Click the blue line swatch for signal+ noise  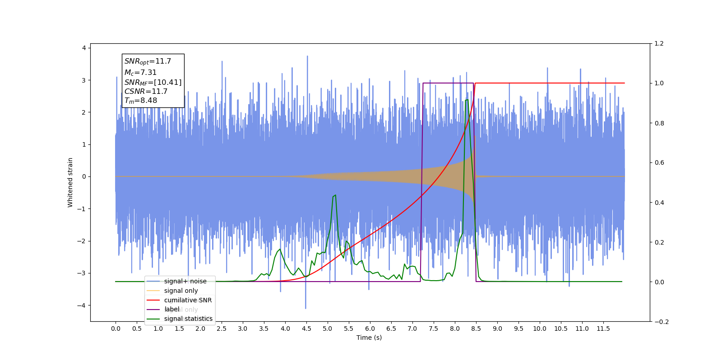coord(153,281)
